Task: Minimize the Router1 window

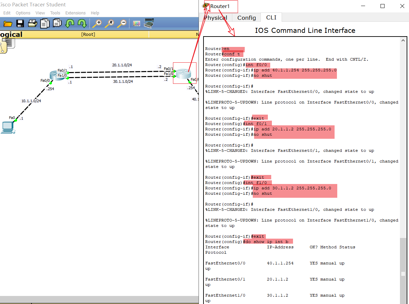Action: click(363, 6)
